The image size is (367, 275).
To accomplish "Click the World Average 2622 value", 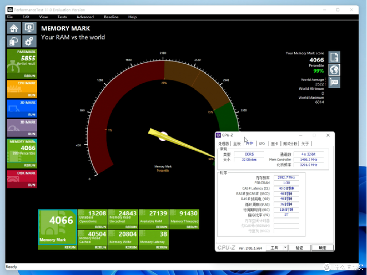I will pyautogui.click(x=319, y=84).
